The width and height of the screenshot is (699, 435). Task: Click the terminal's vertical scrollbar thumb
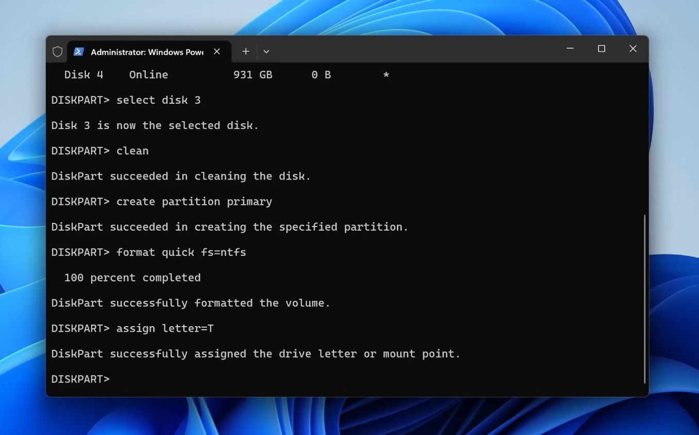(645, 299)
